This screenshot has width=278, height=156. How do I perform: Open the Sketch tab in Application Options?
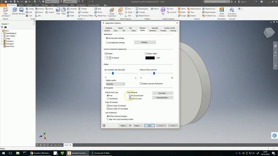coord(120,28)
